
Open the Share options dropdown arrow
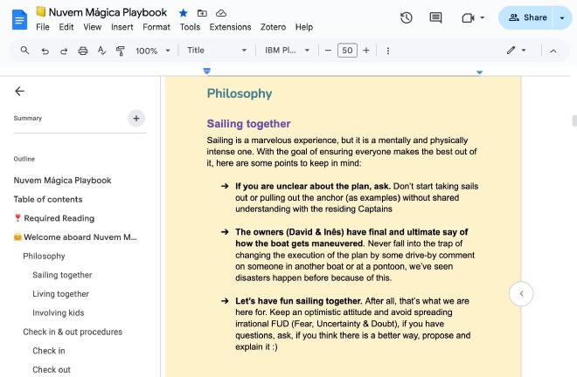tap(562, 17)
